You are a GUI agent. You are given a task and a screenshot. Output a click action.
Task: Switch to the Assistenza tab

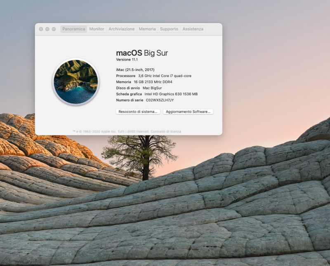(x=193, y=29)
